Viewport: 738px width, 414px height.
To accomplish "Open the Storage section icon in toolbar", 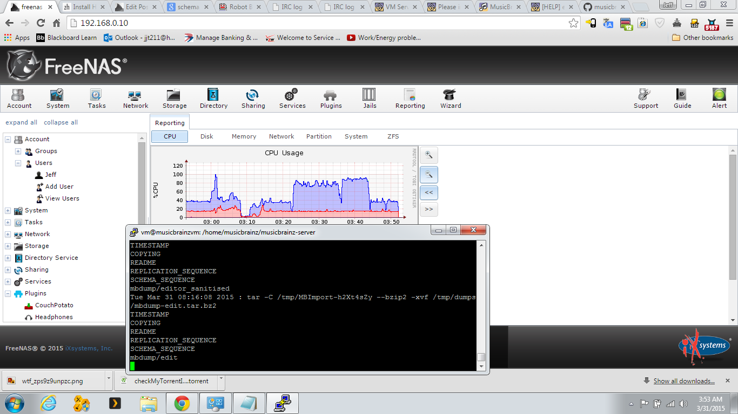I will [174, 95].
